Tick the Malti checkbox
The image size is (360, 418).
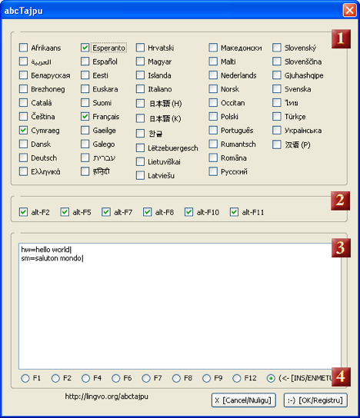(x=213, y=61)
